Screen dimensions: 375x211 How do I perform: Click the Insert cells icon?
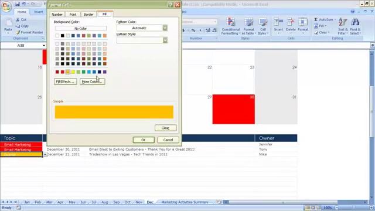click(278, 22)
